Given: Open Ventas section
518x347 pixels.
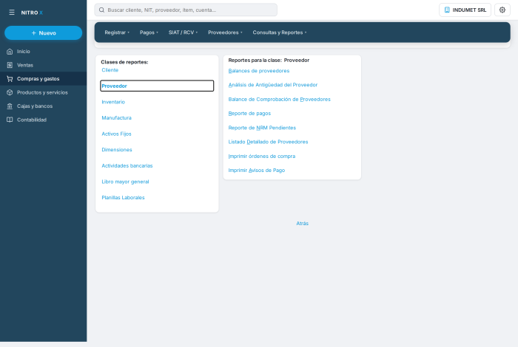Looking at the screenshot, I should point(43,65).
